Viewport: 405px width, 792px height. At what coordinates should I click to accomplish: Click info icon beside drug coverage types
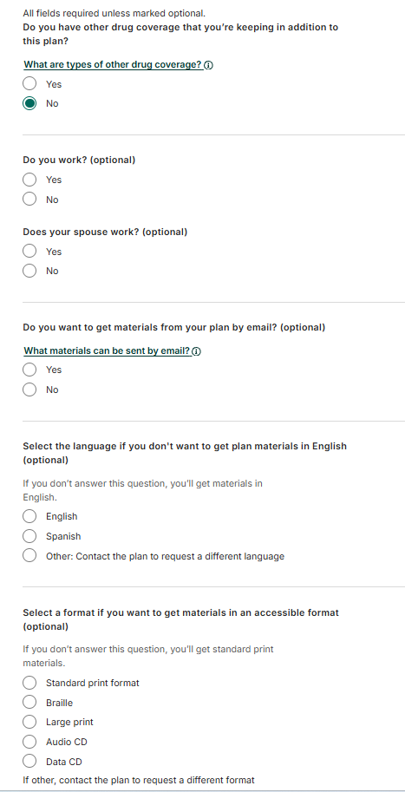pos(209,65)
